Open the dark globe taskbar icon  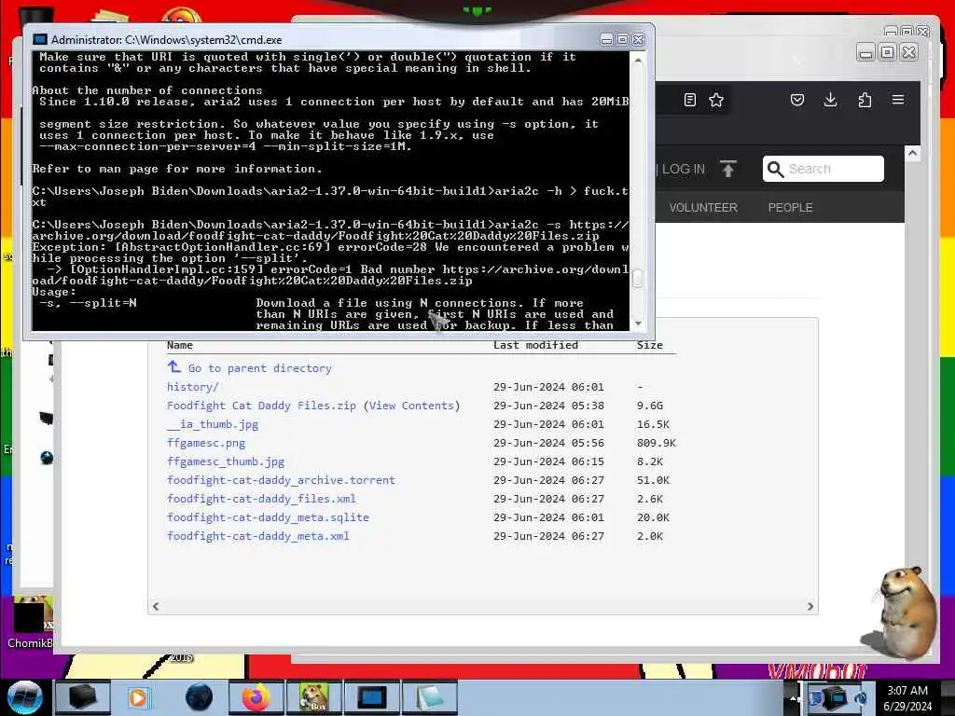click(199, 697)
